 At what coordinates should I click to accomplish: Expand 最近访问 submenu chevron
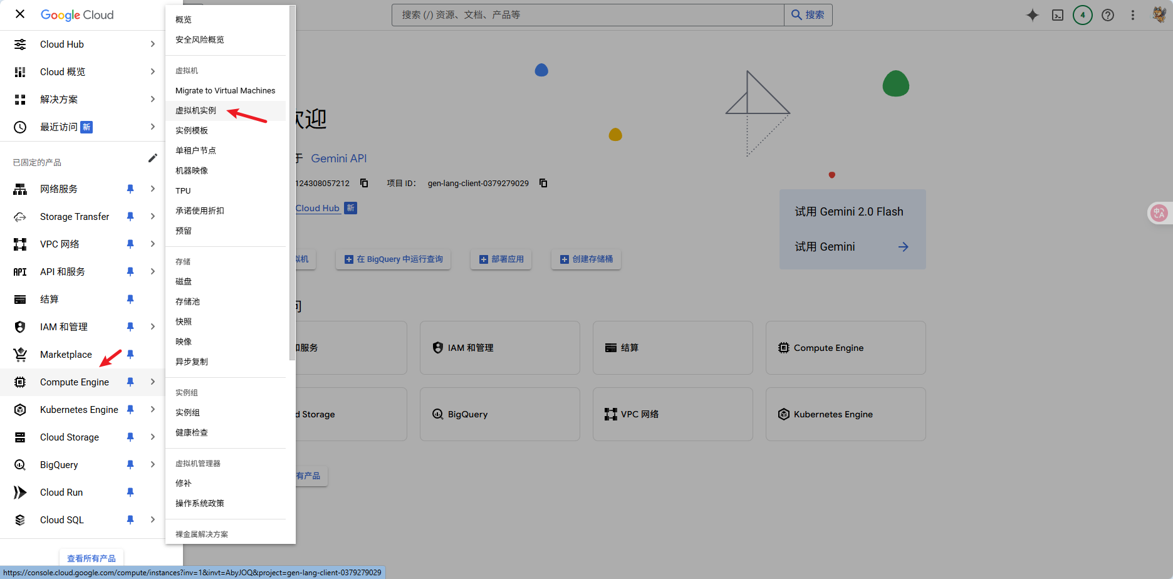(x=153, y=127)
